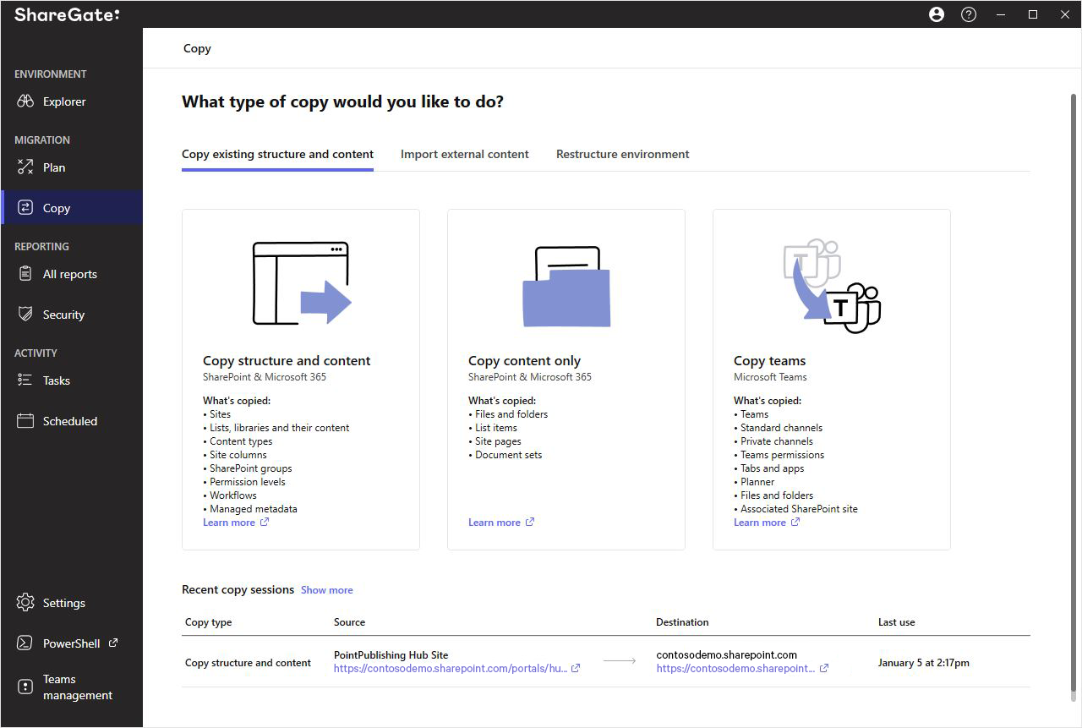View running Tasks activity
Screen dimensions: 1082x728
(55, 380)
